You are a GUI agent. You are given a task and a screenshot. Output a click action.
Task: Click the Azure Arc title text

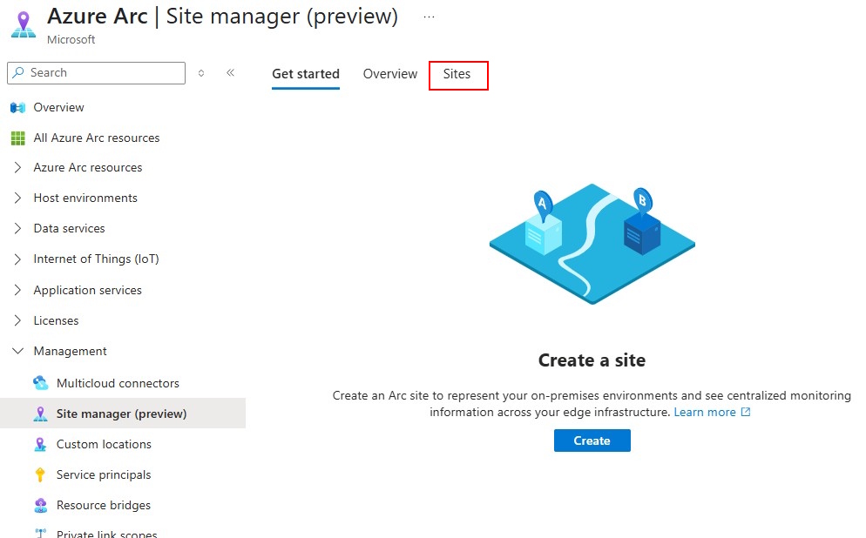[x=98, y=17]
